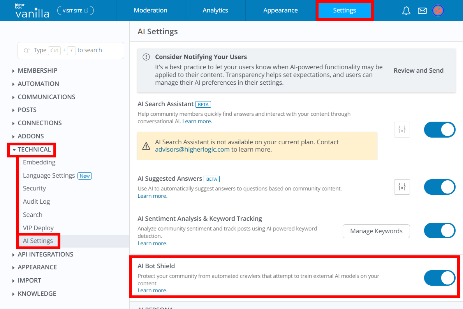Expand the COMMUNICATIONS section
The height and width of the screenshot is (309, 463).
pyautogui.click(x=44, y=97)
